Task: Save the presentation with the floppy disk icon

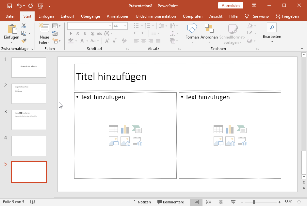Action: (x=9, y=6)
